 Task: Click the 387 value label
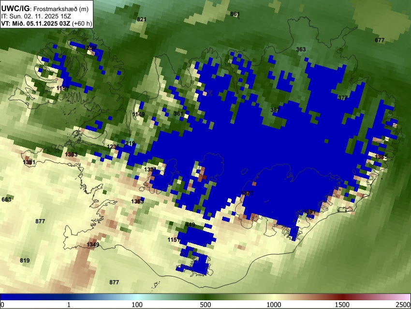click(x=275, y=110)
